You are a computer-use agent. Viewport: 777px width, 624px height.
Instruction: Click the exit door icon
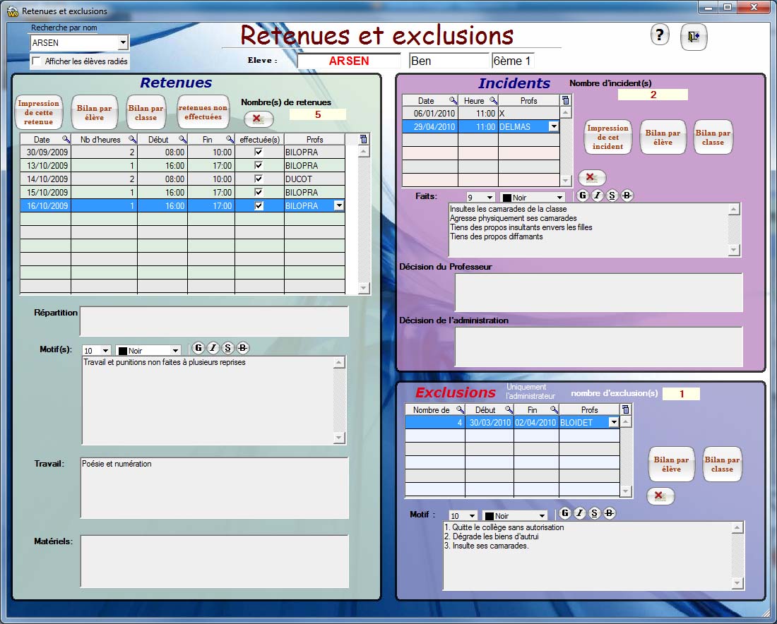tap(693, 37)
